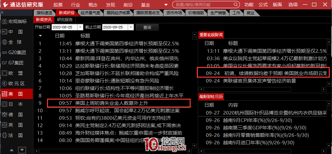Click news list scrollbar up arrow
The width and height of the screenshot is (332, 154).
[194, 34]
